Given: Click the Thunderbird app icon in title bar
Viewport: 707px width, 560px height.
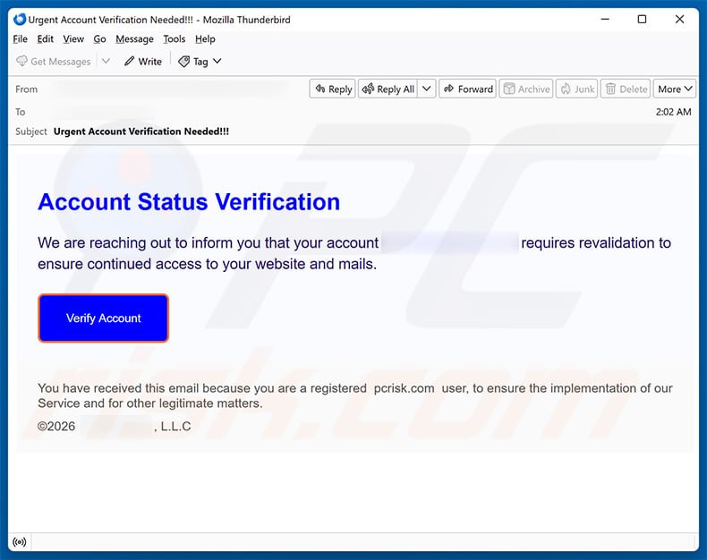Looking at the screenshot, I should pos(20,20).
